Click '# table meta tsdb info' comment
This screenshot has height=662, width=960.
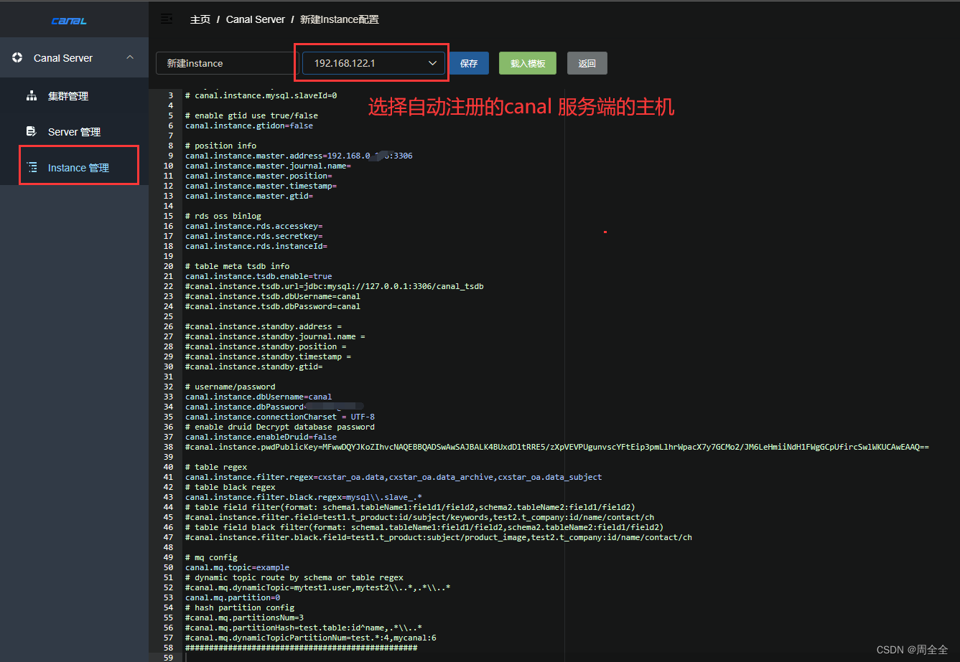coord(237,266)
